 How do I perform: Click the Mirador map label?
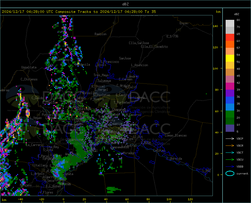[129, 153]
